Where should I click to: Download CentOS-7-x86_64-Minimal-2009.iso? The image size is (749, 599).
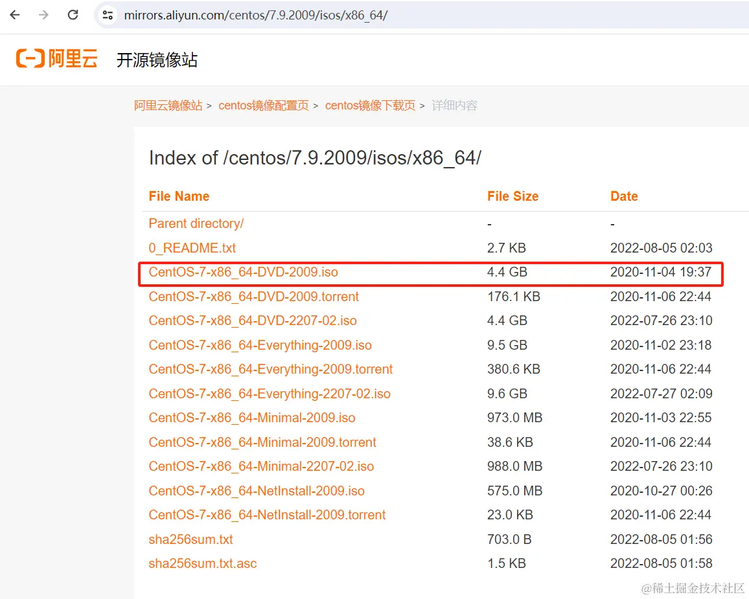tap(252, 418)
